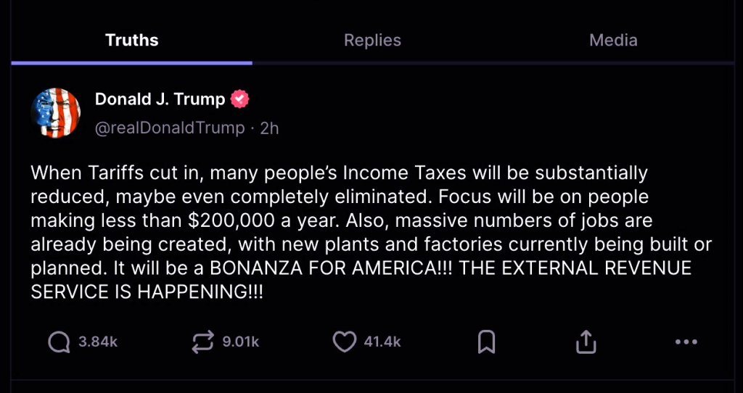Like the post with the heart icon
Image resolution: width=743 pixels, height=393 pixels.
click(x=344, y=342)
